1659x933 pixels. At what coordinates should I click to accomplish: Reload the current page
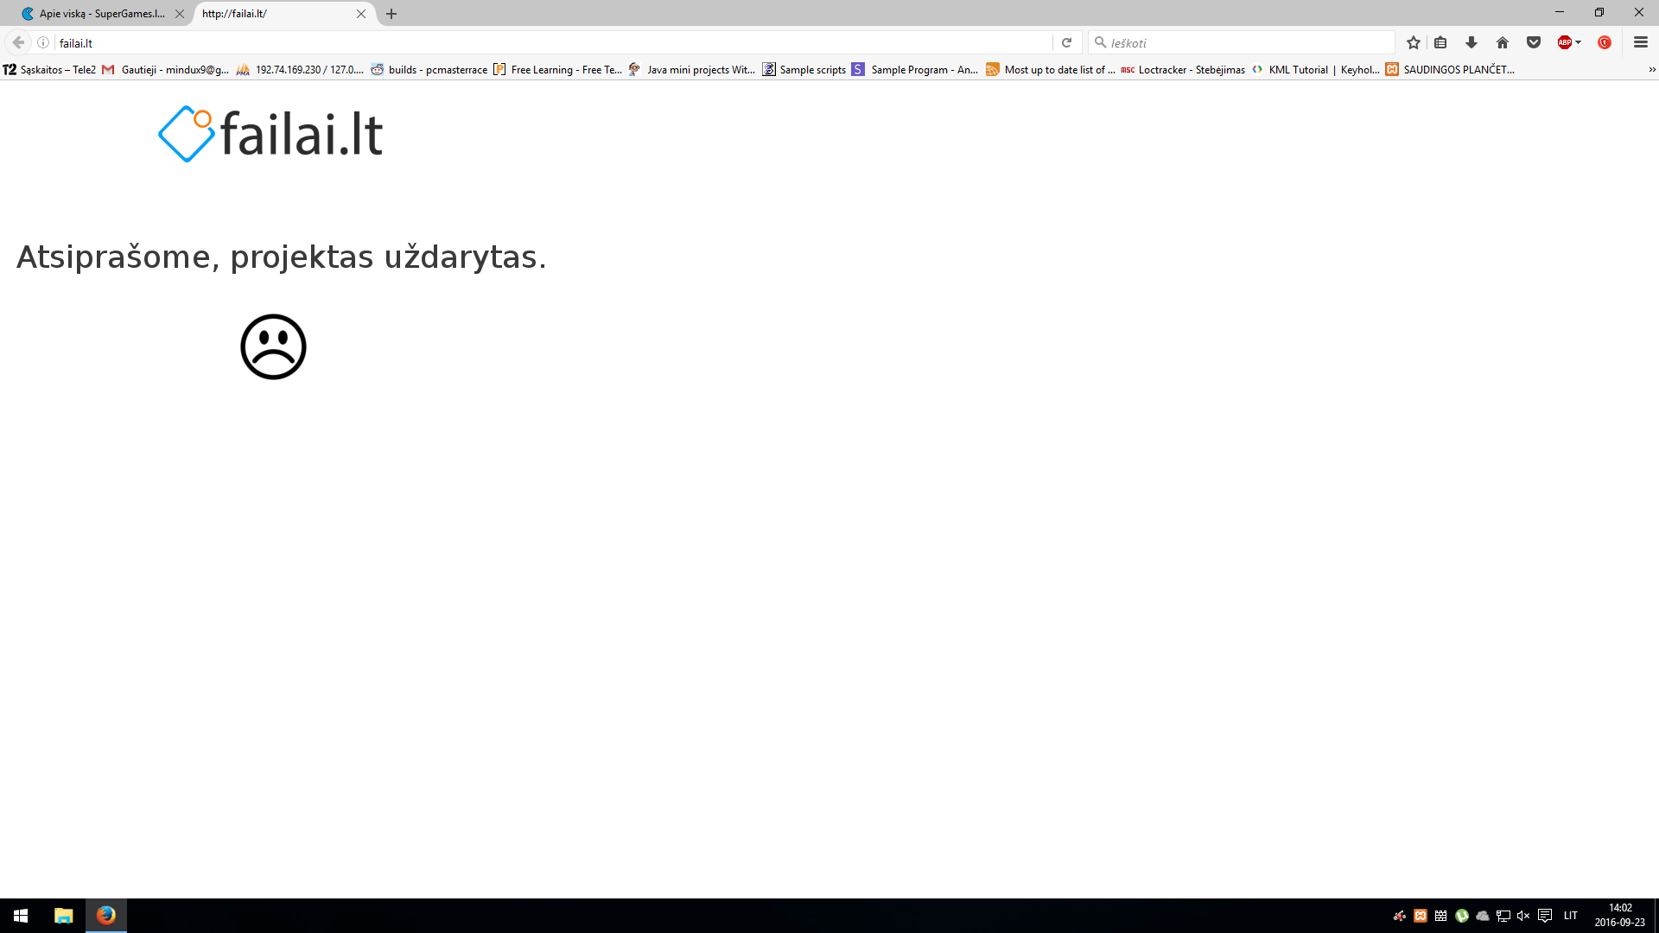pos(1066,42)
